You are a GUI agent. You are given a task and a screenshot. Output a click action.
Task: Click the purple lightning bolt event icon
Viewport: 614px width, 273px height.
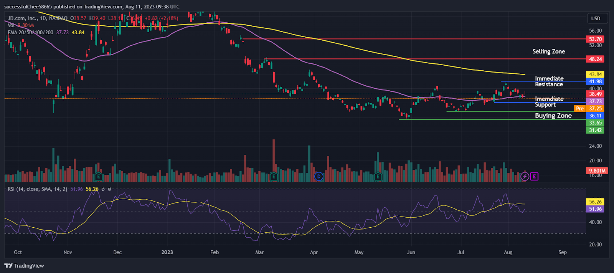[525, 177]
